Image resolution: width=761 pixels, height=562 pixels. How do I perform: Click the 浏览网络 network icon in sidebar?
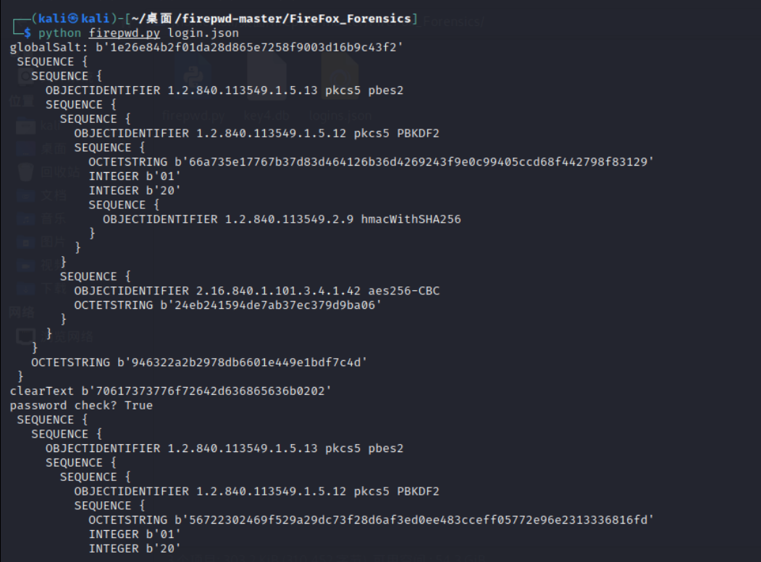point(26,336)
